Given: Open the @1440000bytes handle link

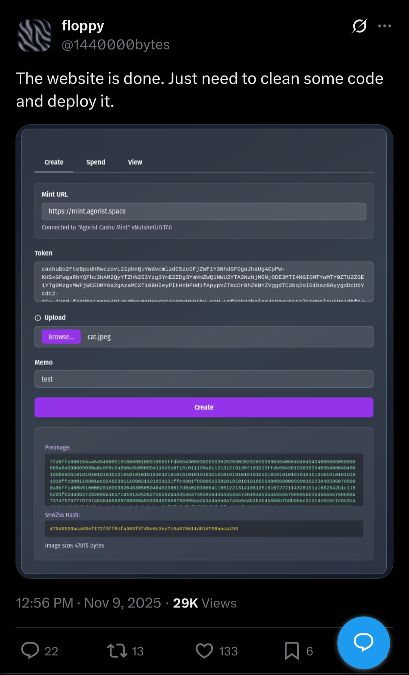Looking at the screenshot, I should click(x=116, y=45).
